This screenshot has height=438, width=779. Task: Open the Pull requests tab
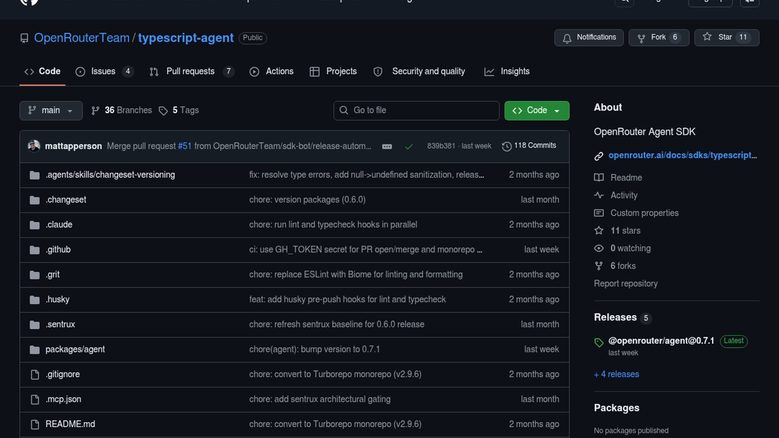(x=192, y=71)
